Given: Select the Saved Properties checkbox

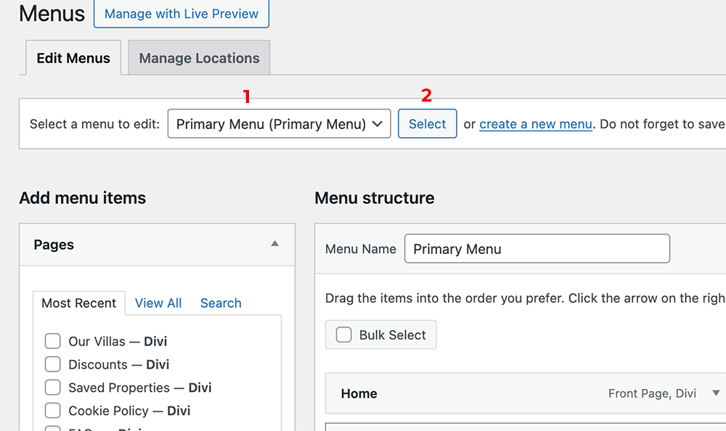Looking at the screenshot, I should (52, 387).
